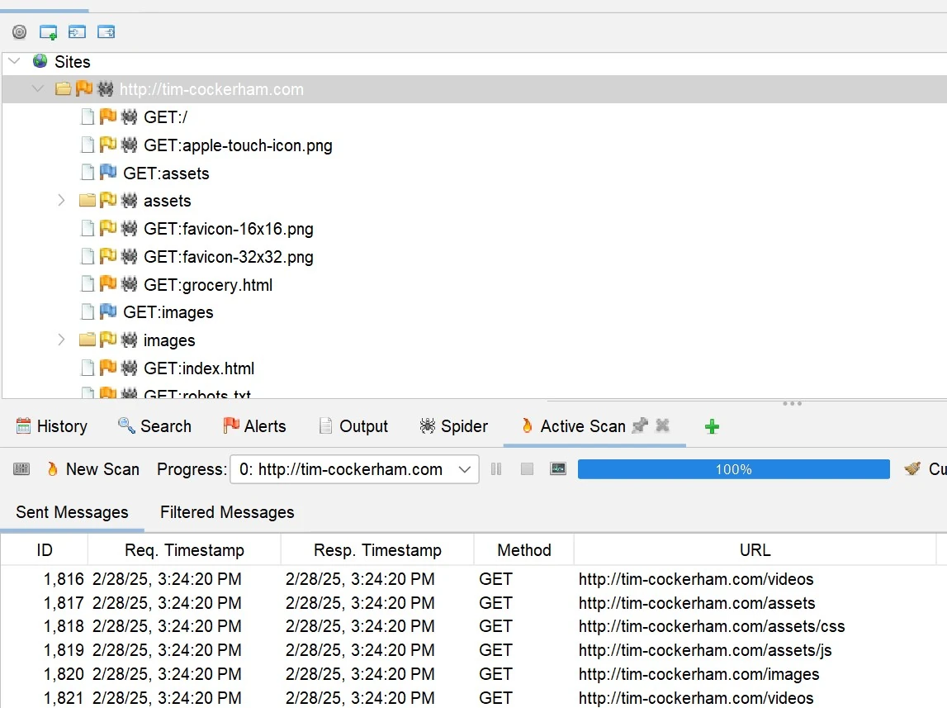The width and height of the screenshot is (947, 708).
Task: Expand the images folder
Action: pos(60,340)
